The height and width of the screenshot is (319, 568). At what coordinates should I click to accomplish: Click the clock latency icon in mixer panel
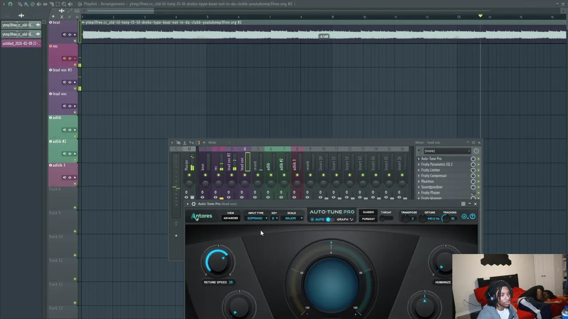[476, 151]
